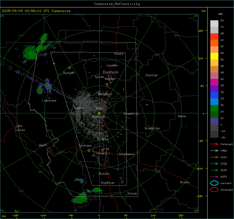Select the Limestone label
This screenshot has height=219, width=234.
tap(49, 101)
